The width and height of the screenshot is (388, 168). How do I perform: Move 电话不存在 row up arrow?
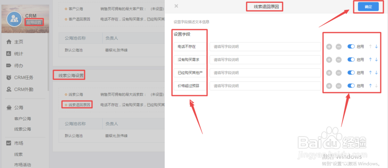click(x=371, y=47)
